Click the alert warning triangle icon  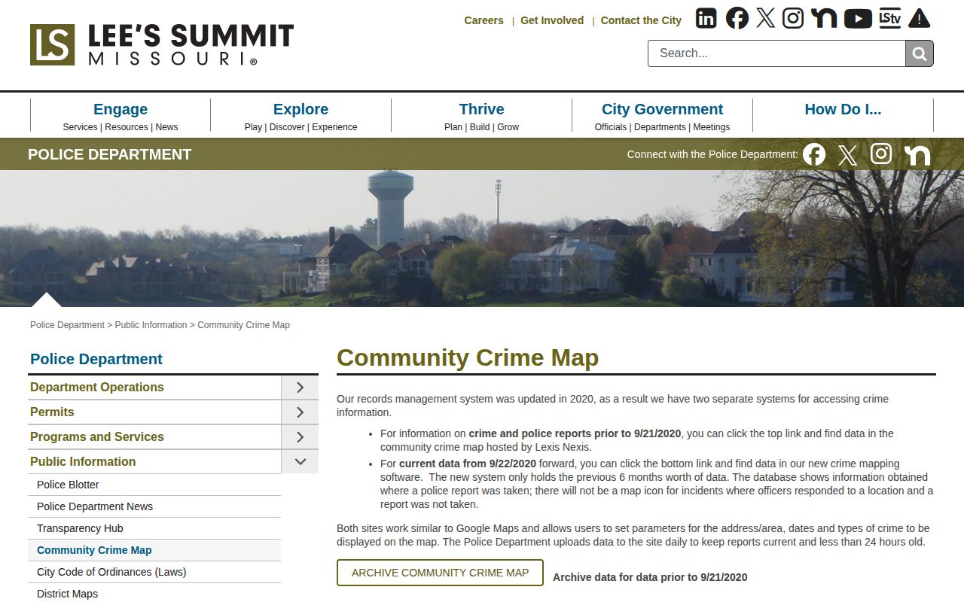click(919, 18)
